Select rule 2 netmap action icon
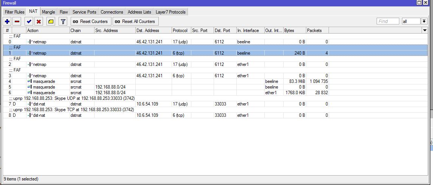This screenshot has width=433, height=185. click(x=30, y=64)
